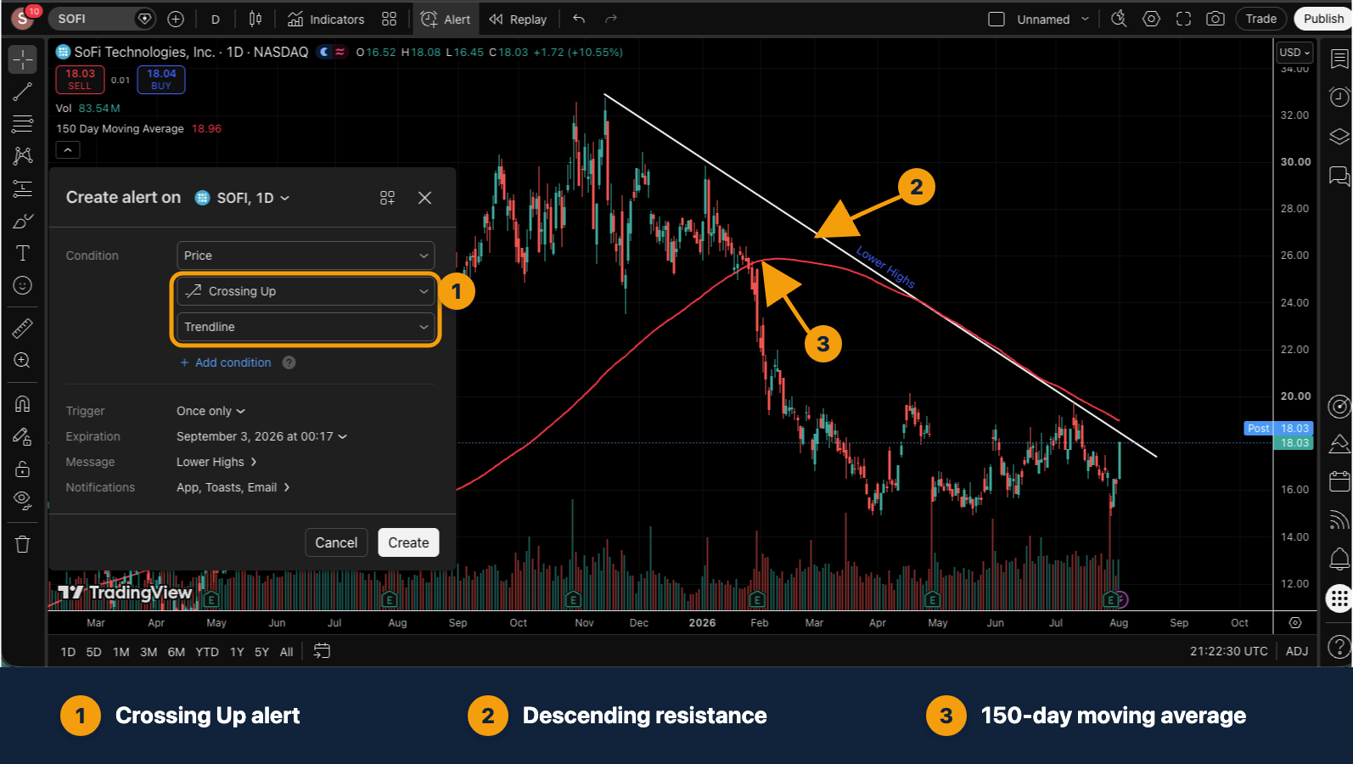1353x764 pixels.
Task: Select the text annotation tool
Action: coord(22,253)
